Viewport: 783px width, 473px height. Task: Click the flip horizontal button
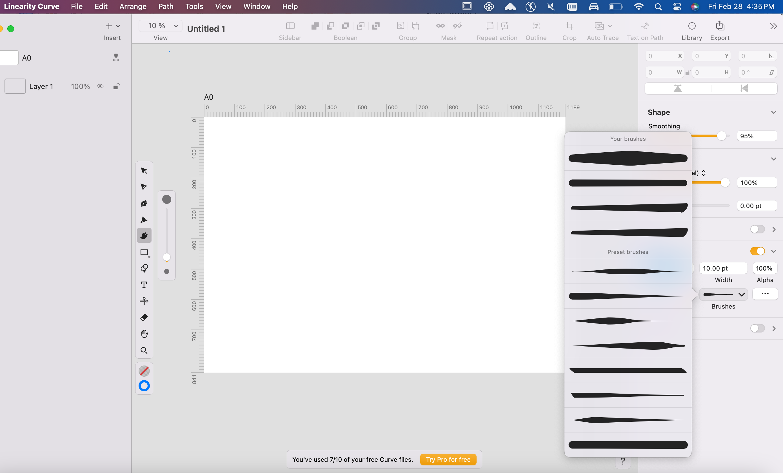(x=678, y=88)
